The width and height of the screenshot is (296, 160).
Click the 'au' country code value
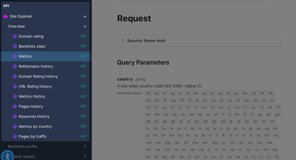point(236,93)
